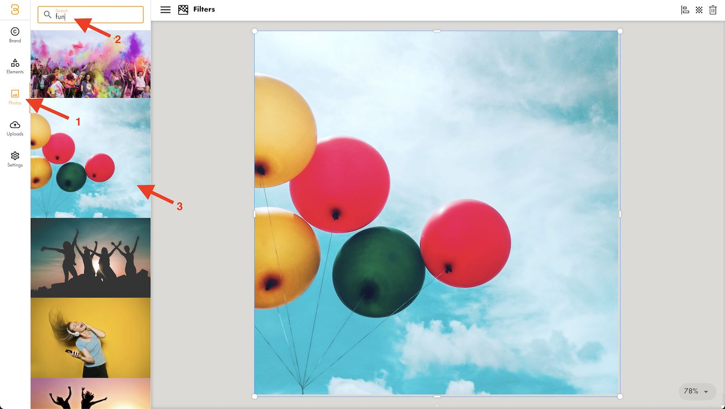Switch to the Photos panel

[x=15, y=97]
